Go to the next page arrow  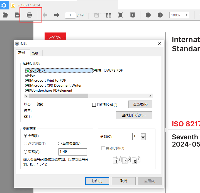[57, 15]
